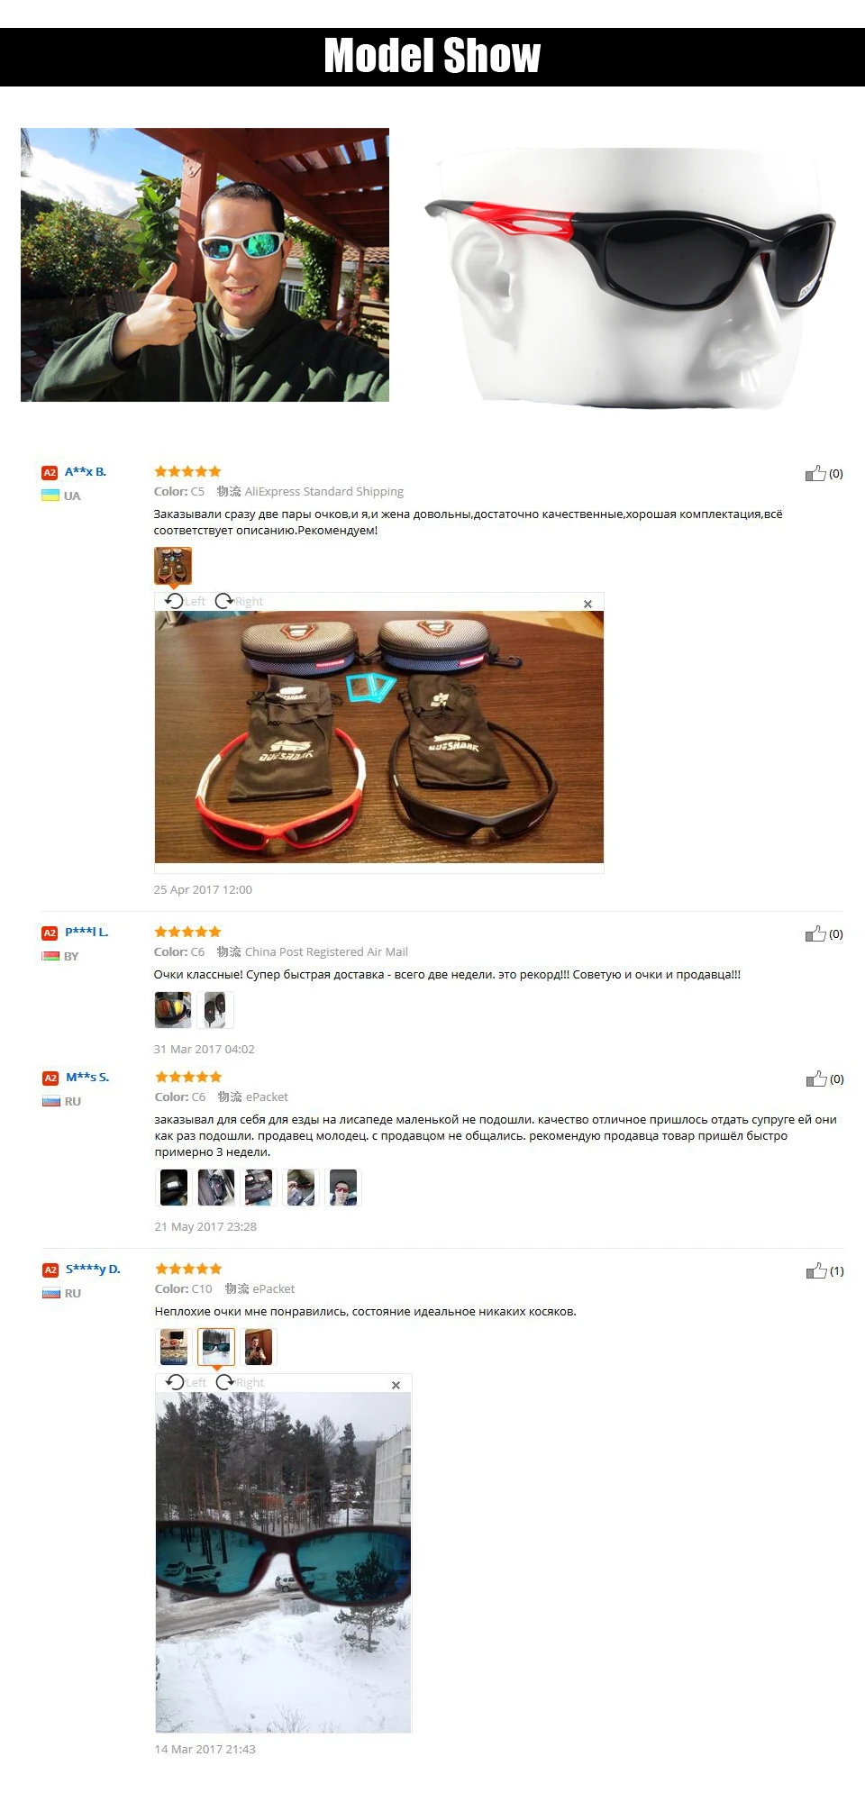Rotate the snowy forest photo right
Screen dimensions: 865x1802
[x=240, y=1382]
